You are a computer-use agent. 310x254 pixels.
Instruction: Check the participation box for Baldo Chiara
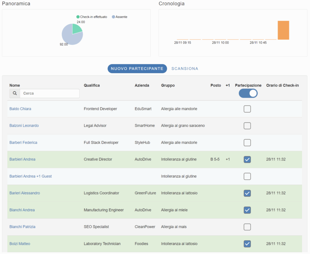[x=247, y=109]
